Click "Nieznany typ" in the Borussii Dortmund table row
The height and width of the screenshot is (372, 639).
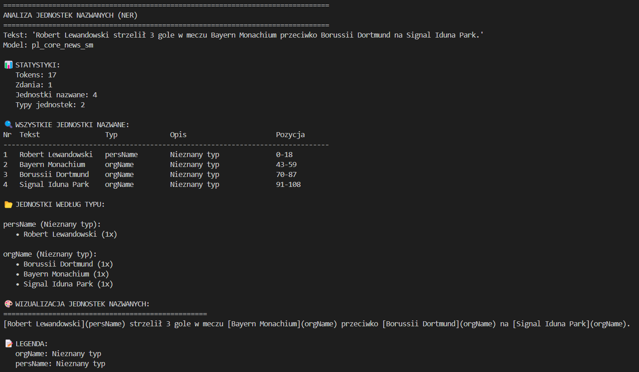[195, 175]
